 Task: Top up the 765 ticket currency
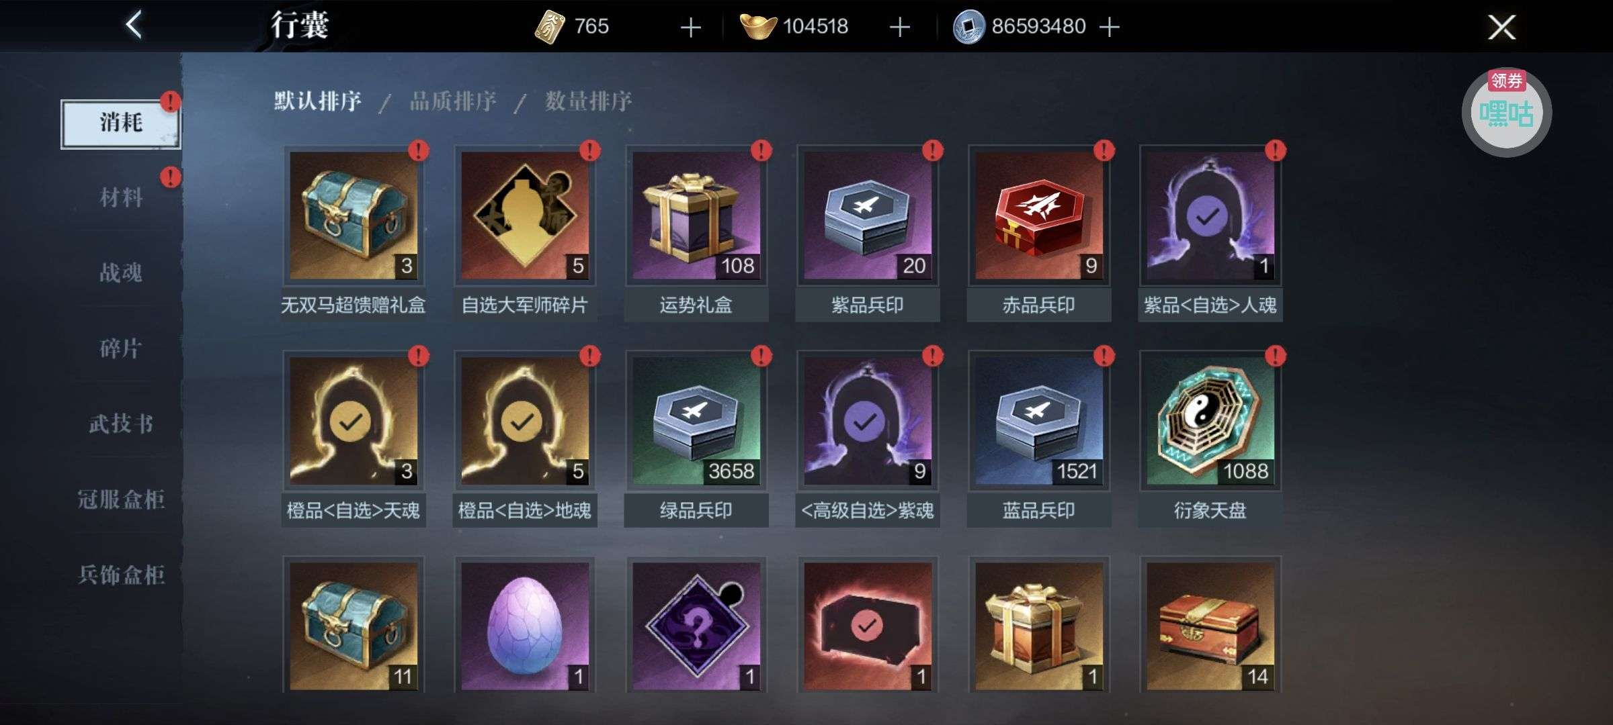pos(690,27)
